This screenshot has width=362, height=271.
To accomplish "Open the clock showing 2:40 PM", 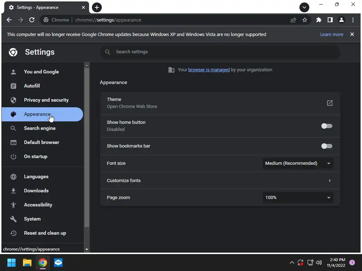I will point(336,263).
